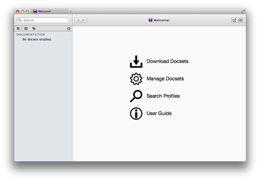Screen dimensions: 260x181
Task: Show the docsets book sidebar view
Action: tap(18, 29)
